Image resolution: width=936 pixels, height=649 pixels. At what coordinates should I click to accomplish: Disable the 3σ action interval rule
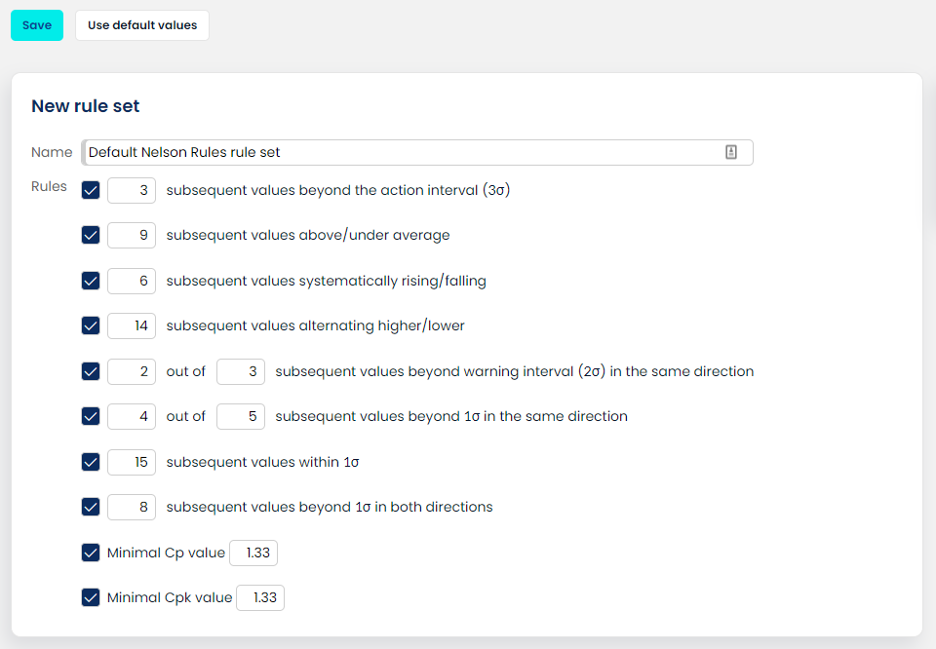click(91, 190)
